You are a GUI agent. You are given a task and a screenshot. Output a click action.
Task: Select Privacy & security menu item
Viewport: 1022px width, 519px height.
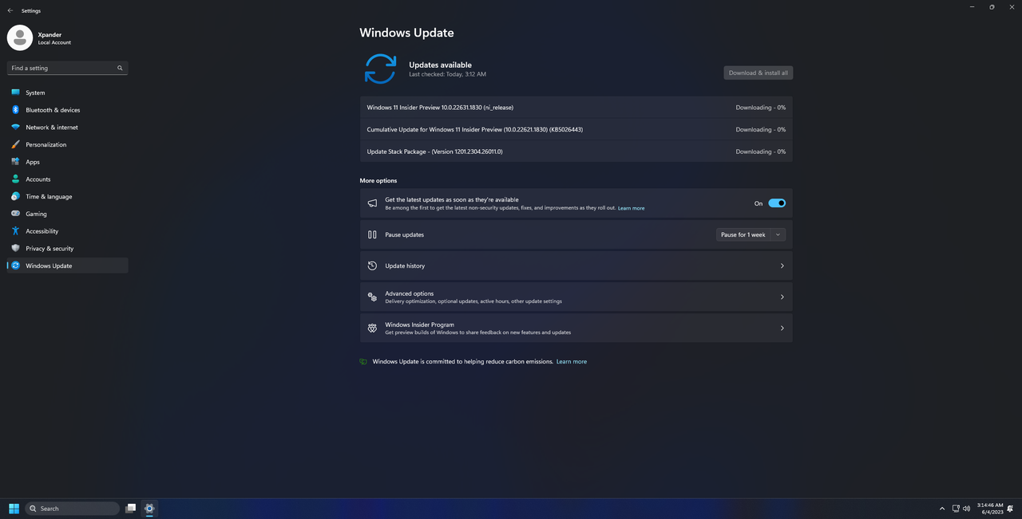(68, 248)
